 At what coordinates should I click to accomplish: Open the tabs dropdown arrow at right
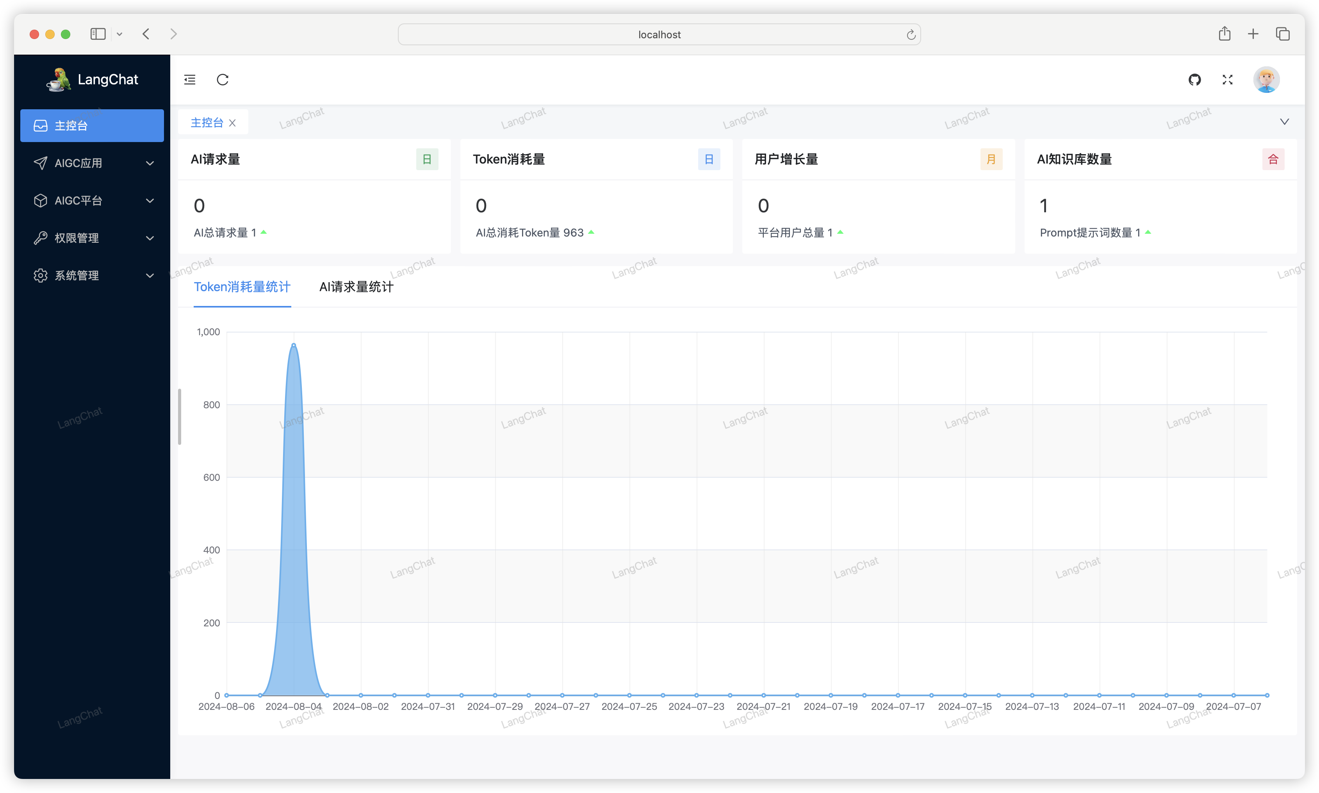(1284, 122)
